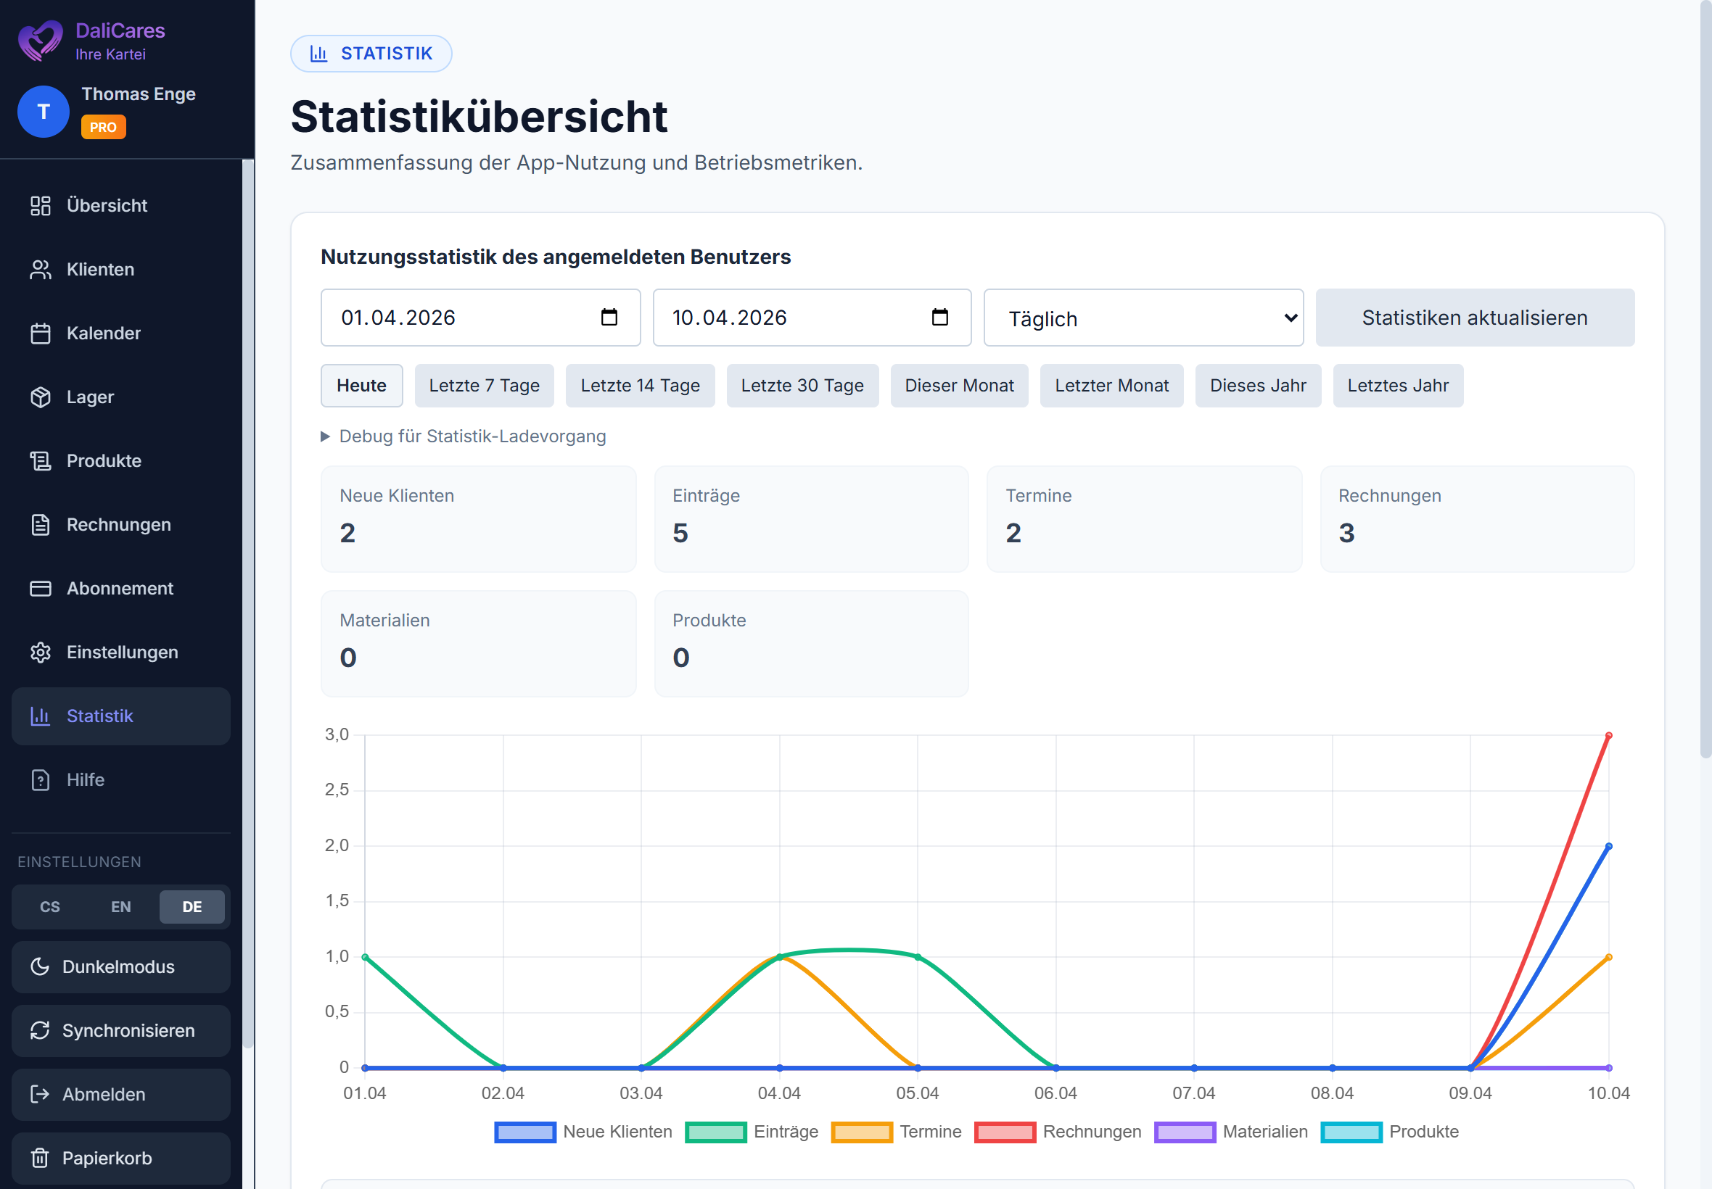Screen dimensions: 1712x1189
Task: Click the Synchronisieren refresh icon
Action: coord(40,1030)
